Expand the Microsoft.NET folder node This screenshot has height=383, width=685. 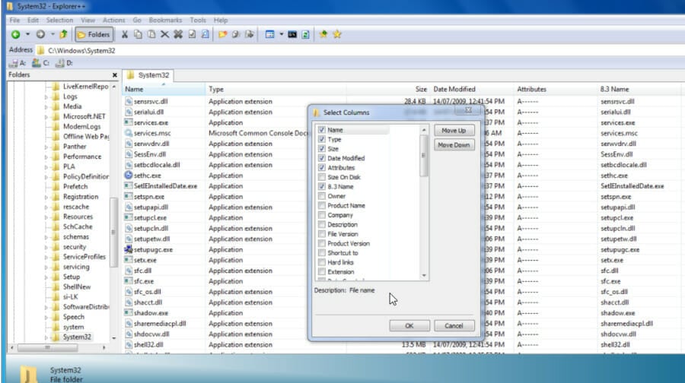point(46,117)
